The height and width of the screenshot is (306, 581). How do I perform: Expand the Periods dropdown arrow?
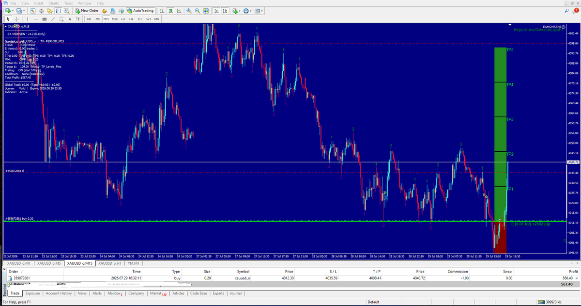[251, 11]
